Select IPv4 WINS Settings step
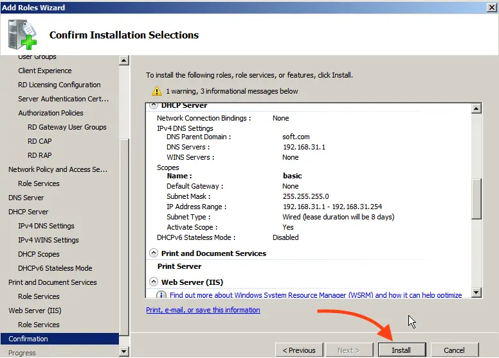Screen dimensions: 499x358 coord(48,240)
